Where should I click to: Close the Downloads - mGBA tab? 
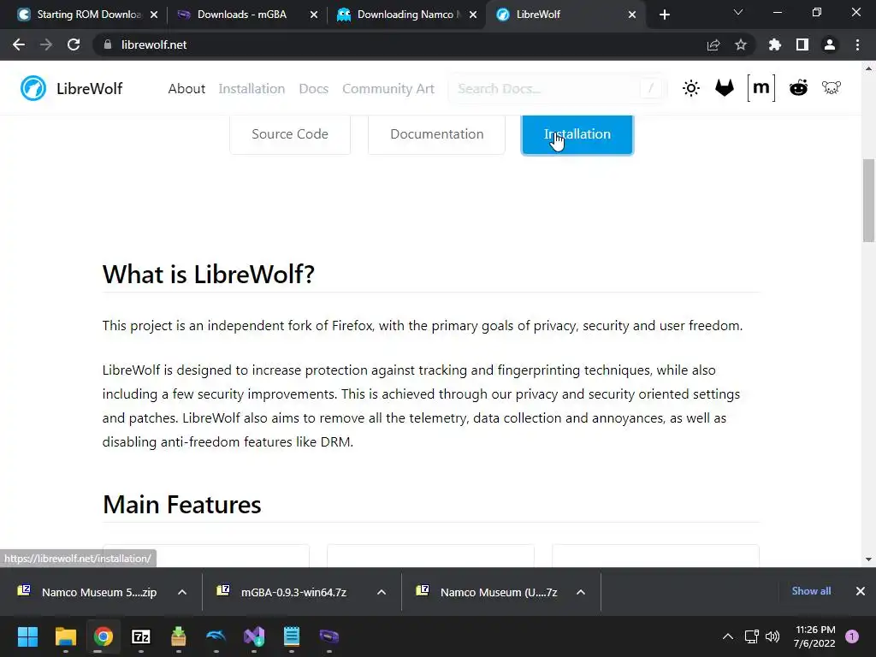[x=314, y=15]
